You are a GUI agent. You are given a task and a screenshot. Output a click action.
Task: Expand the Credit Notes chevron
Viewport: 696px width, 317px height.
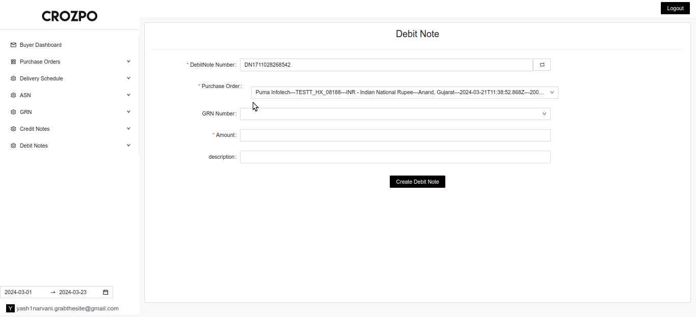click(x=128, y=129)
